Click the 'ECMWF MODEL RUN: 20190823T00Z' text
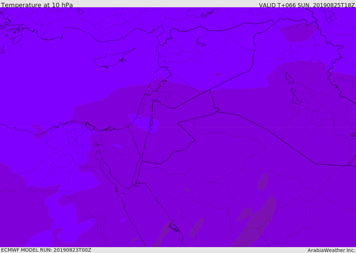 click(46, 250)
